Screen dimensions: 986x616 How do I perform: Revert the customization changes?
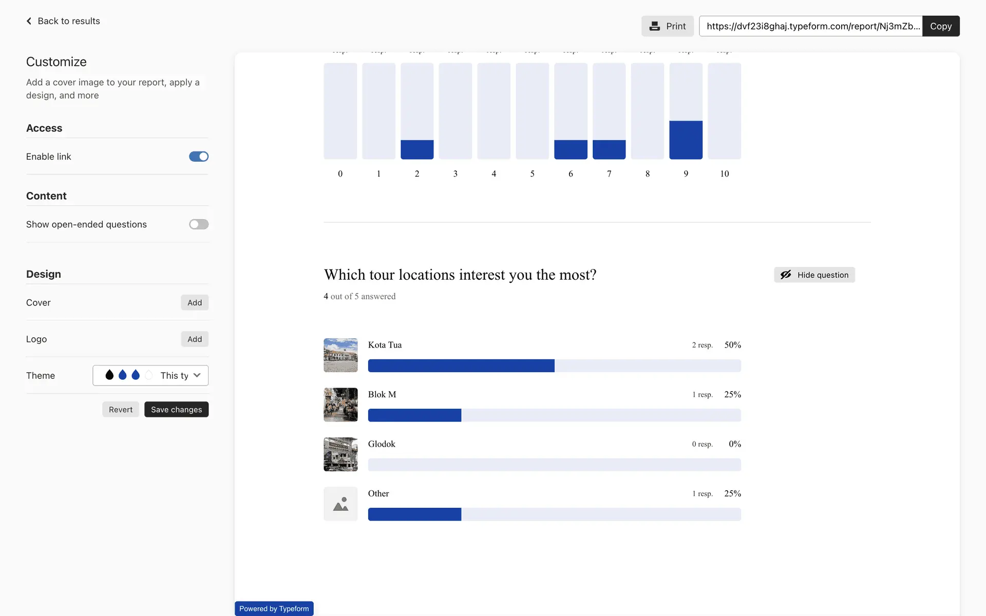(121, 410)
